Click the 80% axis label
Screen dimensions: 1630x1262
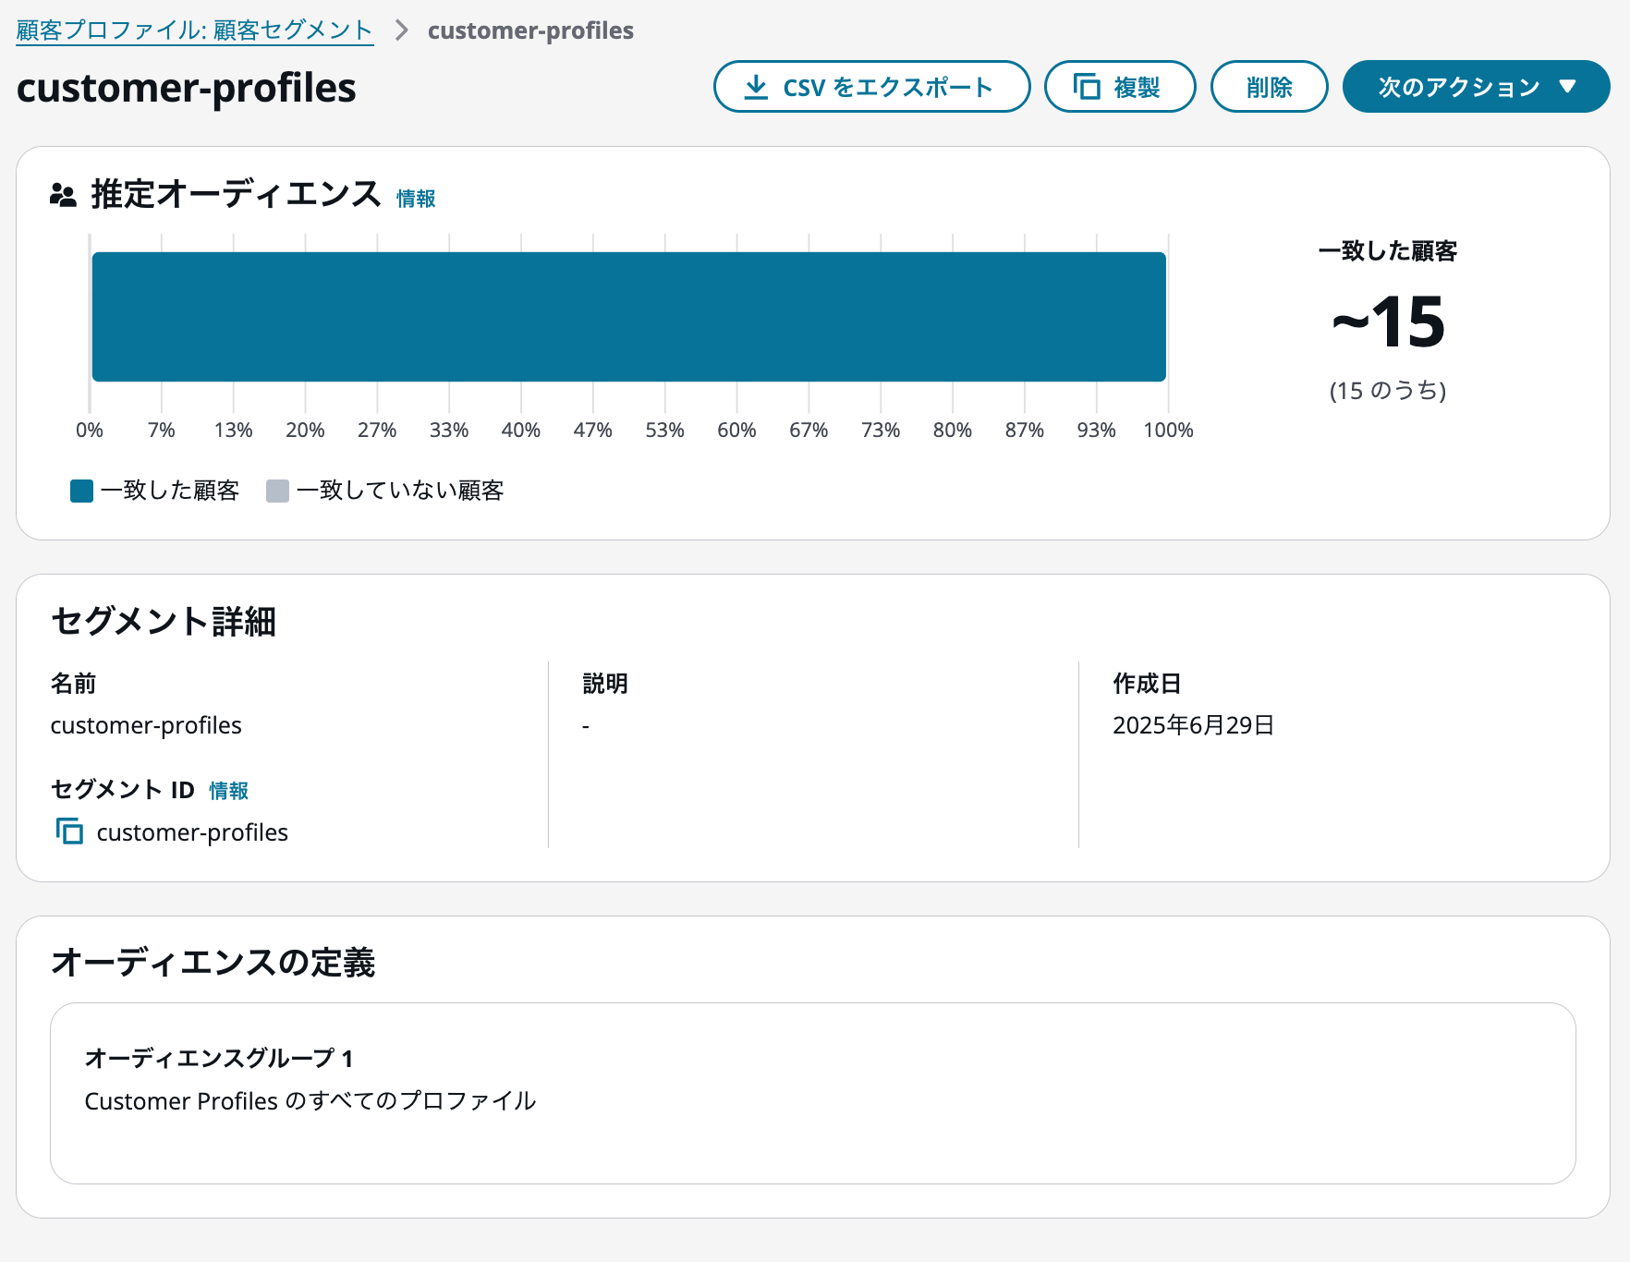(x=953, y=431)
